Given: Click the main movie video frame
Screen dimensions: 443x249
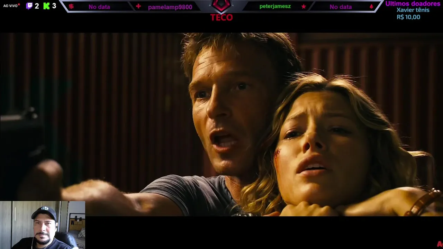Looking at the screenshot, I should click(221, 124).
